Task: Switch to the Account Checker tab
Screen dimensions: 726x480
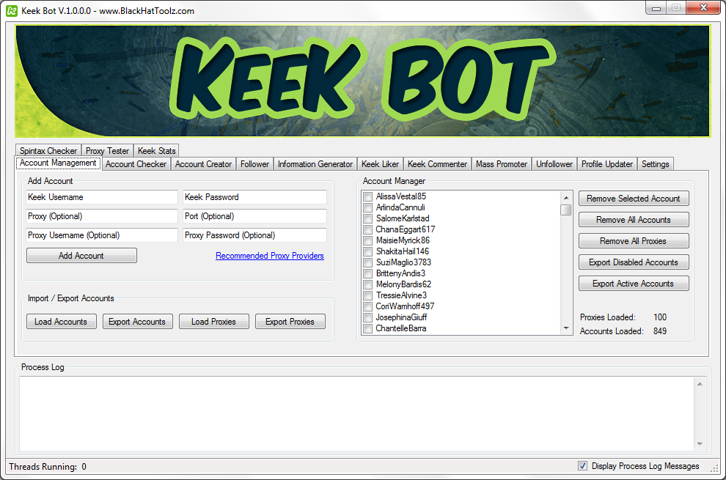Action: 136,164
